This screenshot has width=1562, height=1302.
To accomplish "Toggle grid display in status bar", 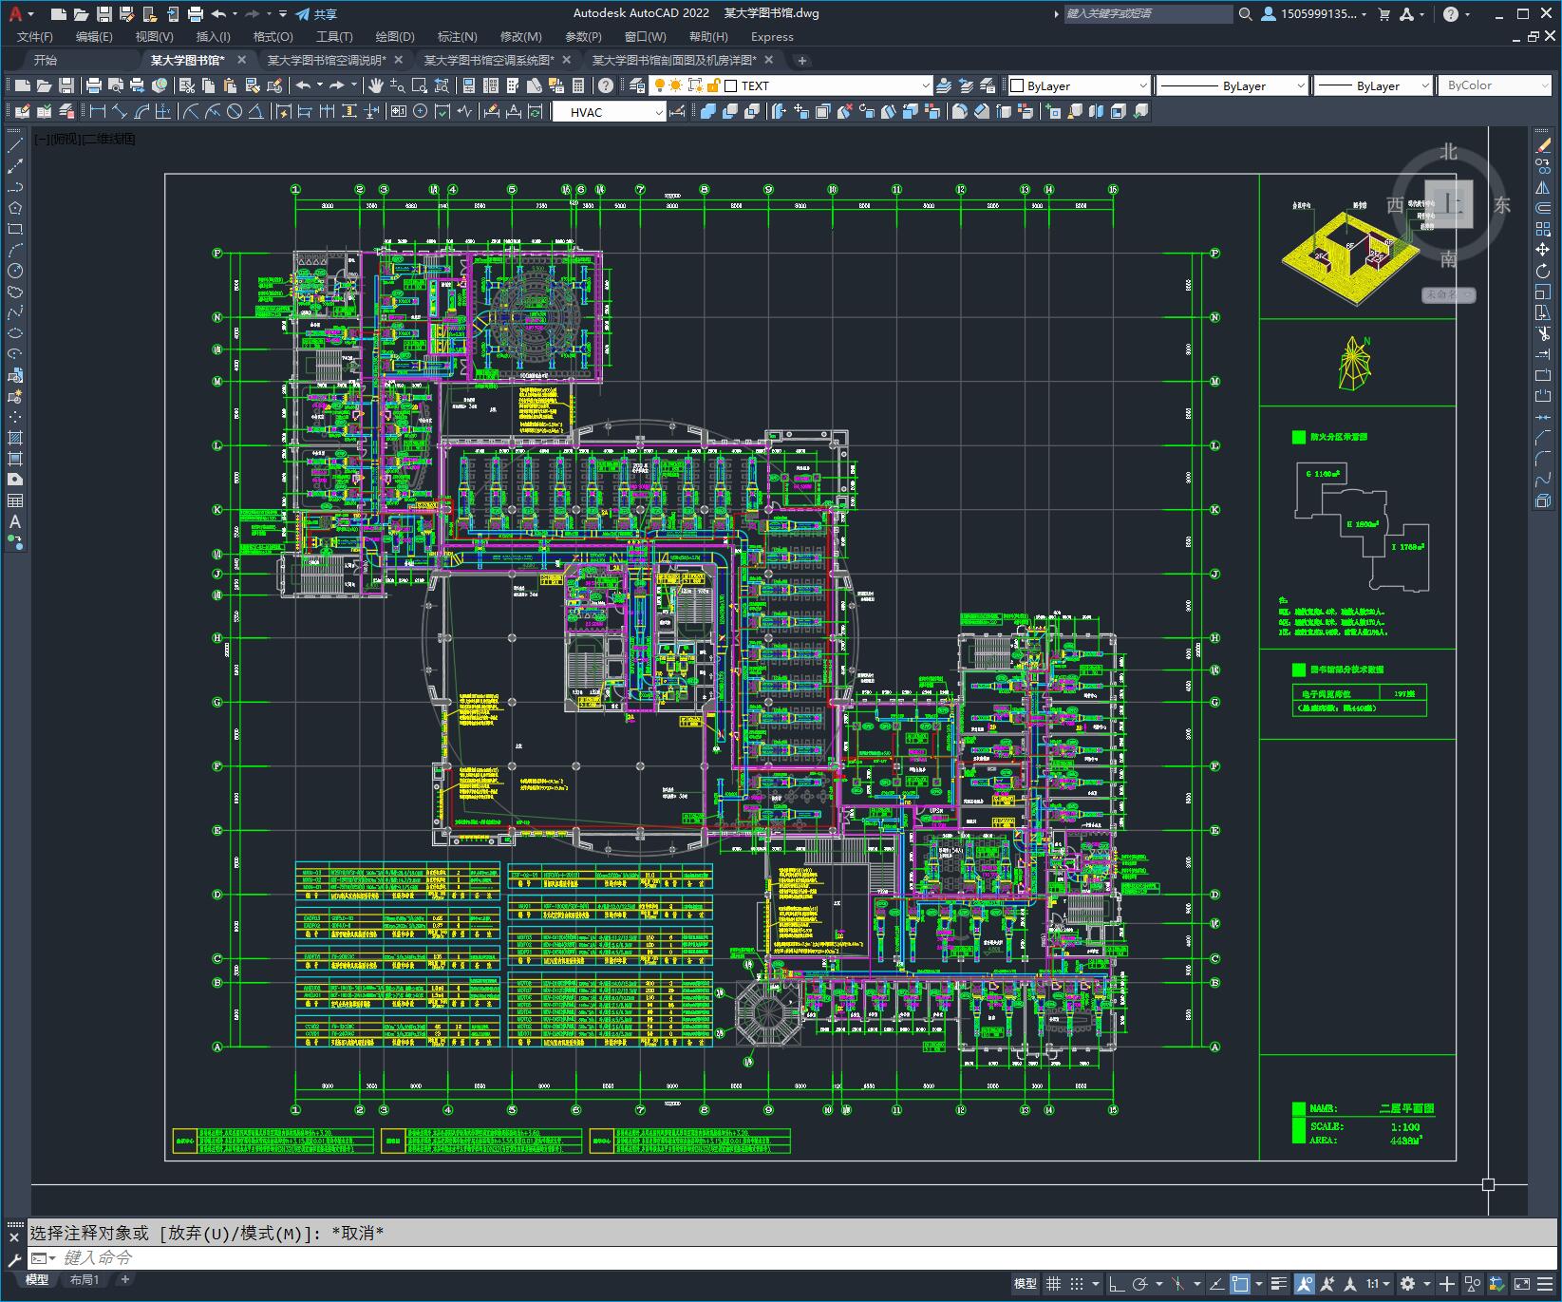I will pos(1053,1284).
